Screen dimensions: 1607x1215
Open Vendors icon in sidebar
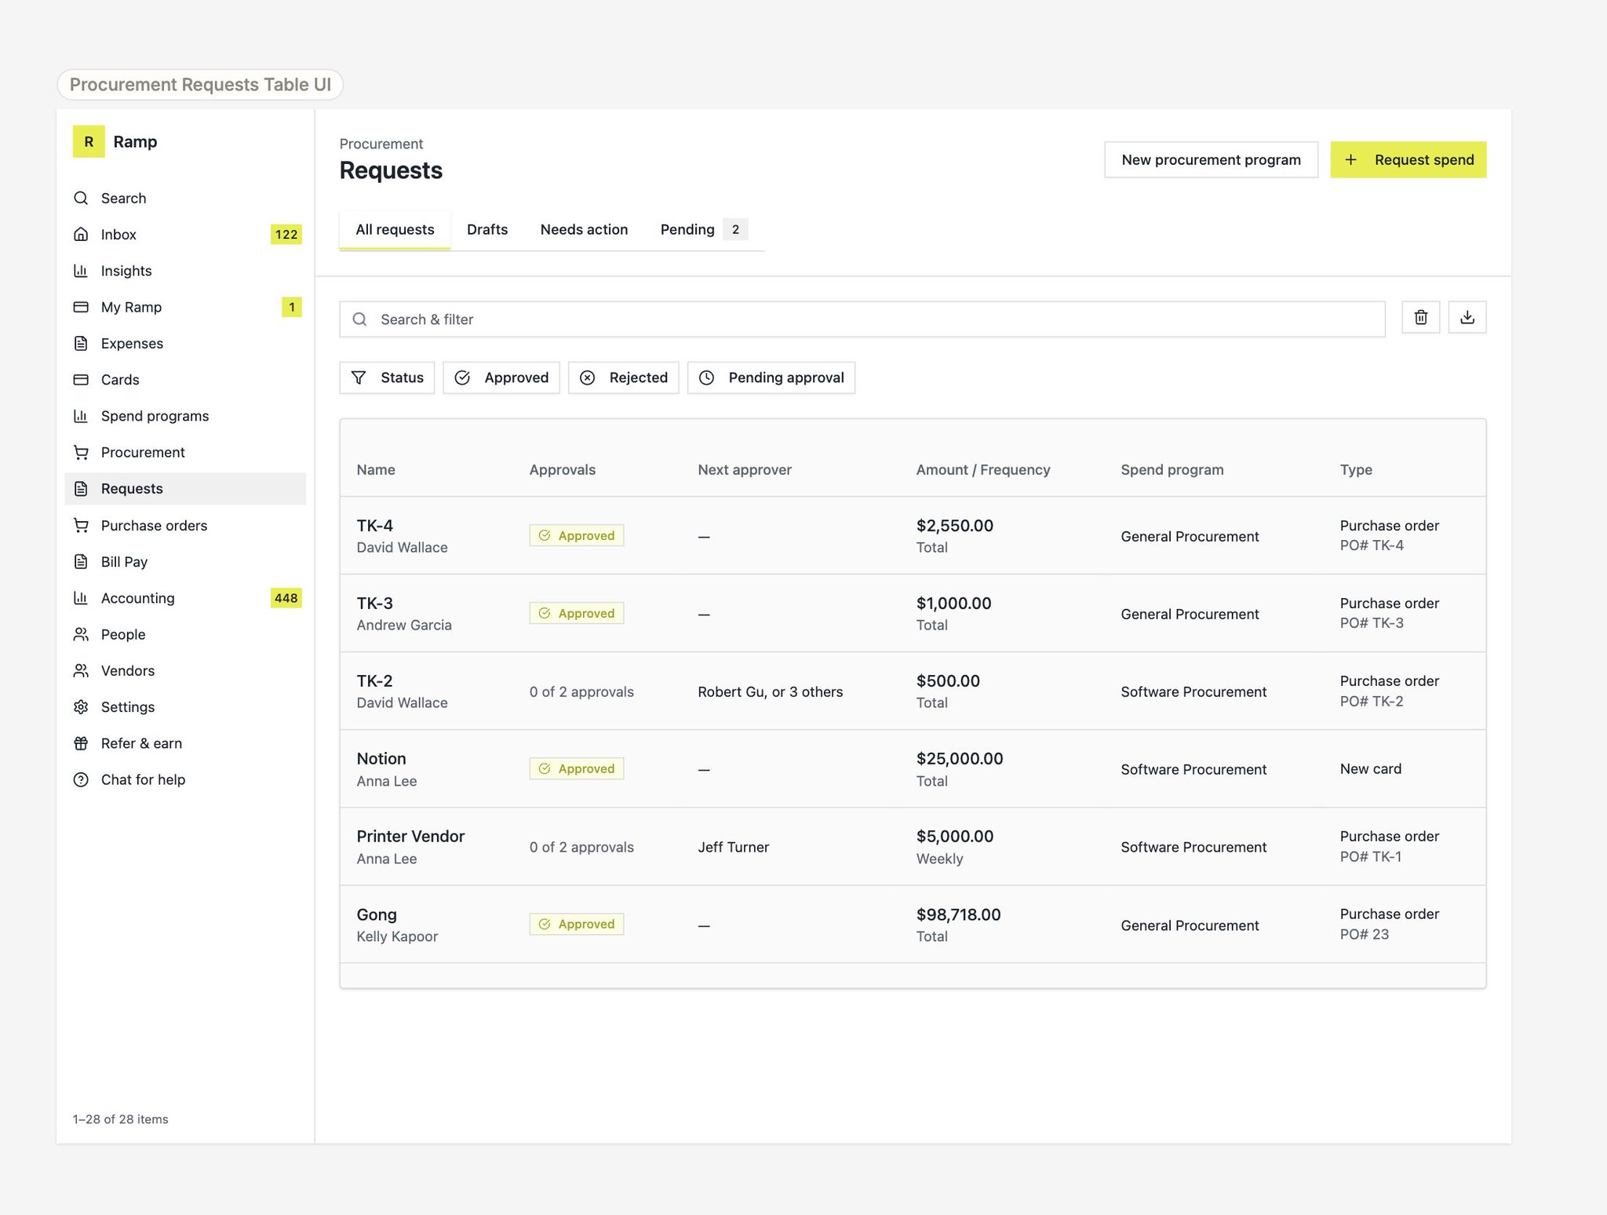(x=81, y=670)
